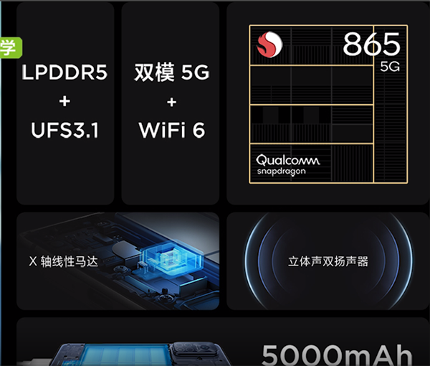Open the stereo dual speaker card
The image size is (430, 366).
pyautogui.click(x=328, y=261)
